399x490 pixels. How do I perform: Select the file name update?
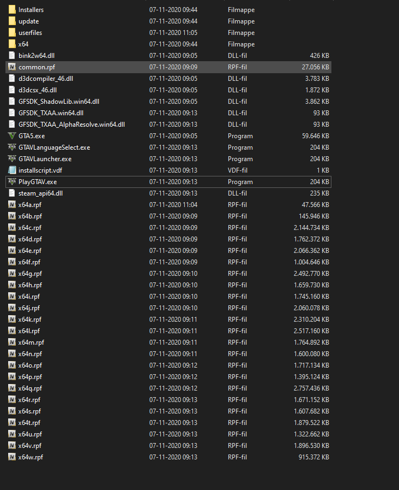29,21
